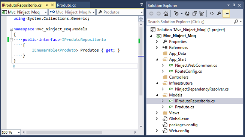The height and width of the screenshot is (137, 245).
Task: Click the Global.asax file icon
Action: (x=165, y=119)
